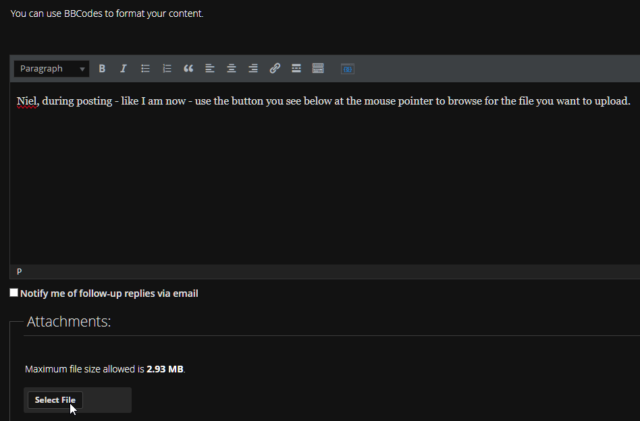640x421 pixels.
Task: Open the Paragraph format dropdown
Action: pyautogui.click(x=51, y=69)
